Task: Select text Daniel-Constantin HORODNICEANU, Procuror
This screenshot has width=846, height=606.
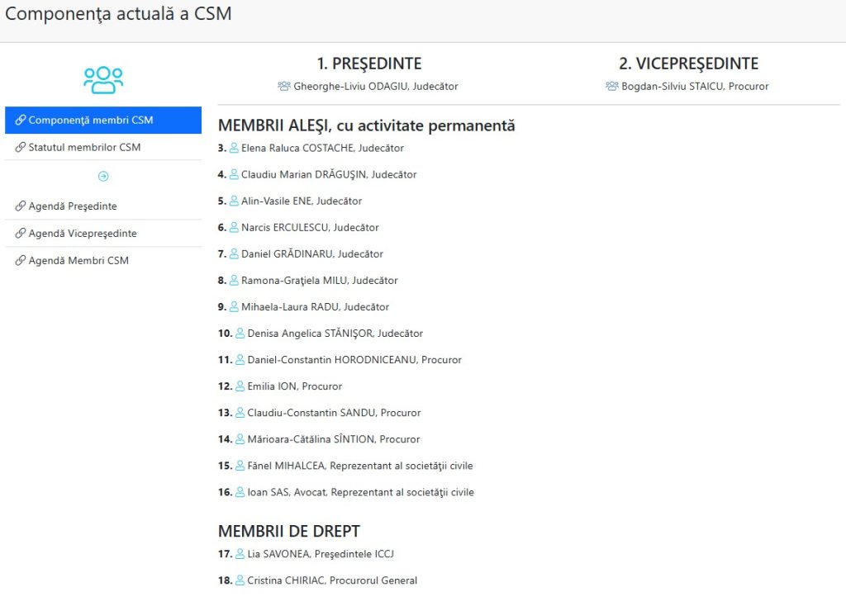Action: pyautogui.click(x=354, y=360)
